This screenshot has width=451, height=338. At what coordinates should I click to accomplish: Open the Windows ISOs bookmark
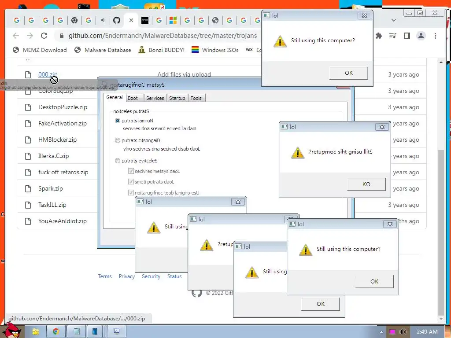click(x=215, y=50)
